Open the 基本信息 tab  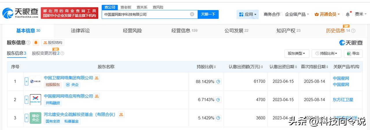(28, 31)
